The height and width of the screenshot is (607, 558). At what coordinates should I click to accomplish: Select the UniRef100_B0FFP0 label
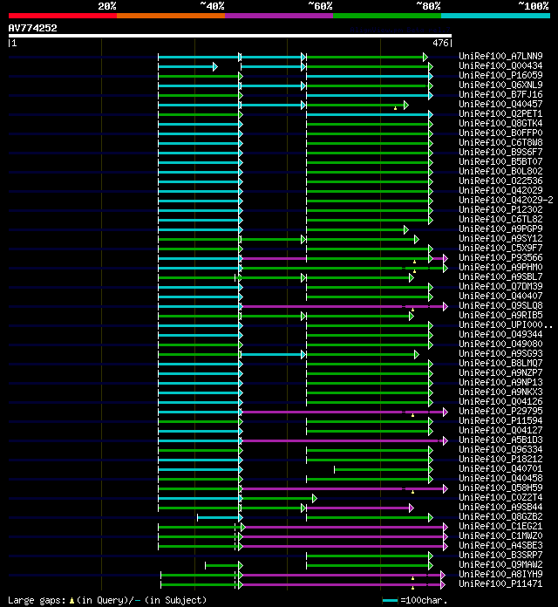(x=500, y=133)
